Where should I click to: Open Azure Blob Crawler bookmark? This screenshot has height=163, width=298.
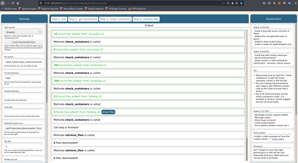tap(72, 9)
